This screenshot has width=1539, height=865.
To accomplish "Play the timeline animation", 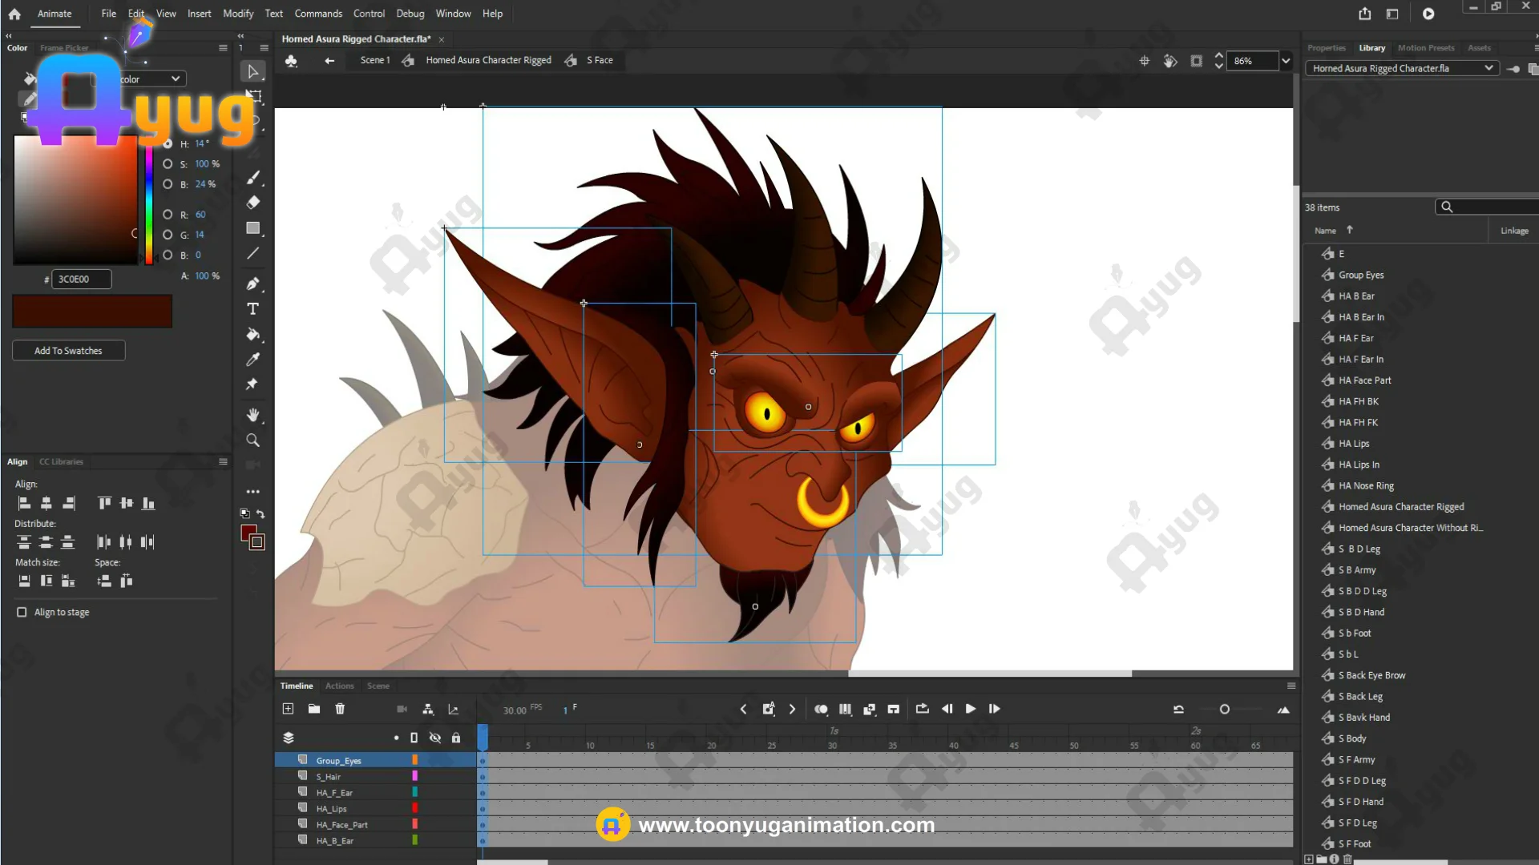I will (x=971, y=709).
